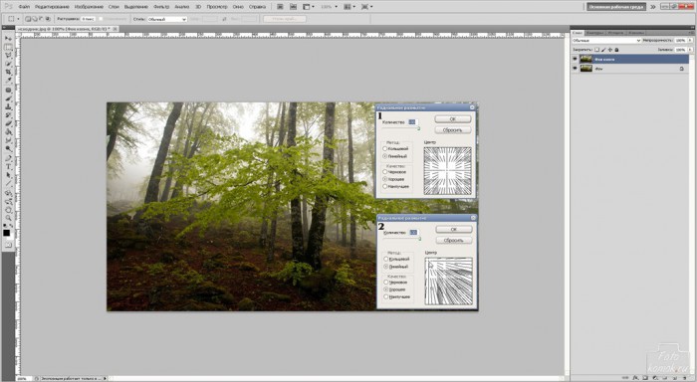Select the Shape tool
697x382 pixels.
pyautogui.click(x=9, y=182)
